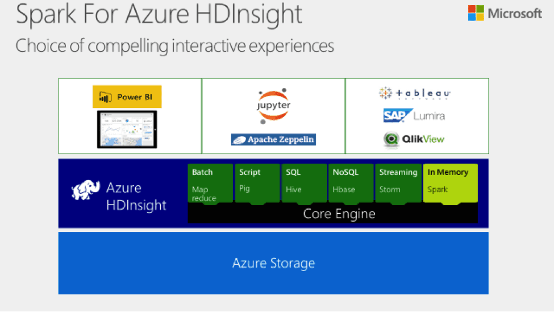The width and height of the screenshot is (554, 312).
Task: Click the highlighted In Memory Spark tile
Action: 451,184
